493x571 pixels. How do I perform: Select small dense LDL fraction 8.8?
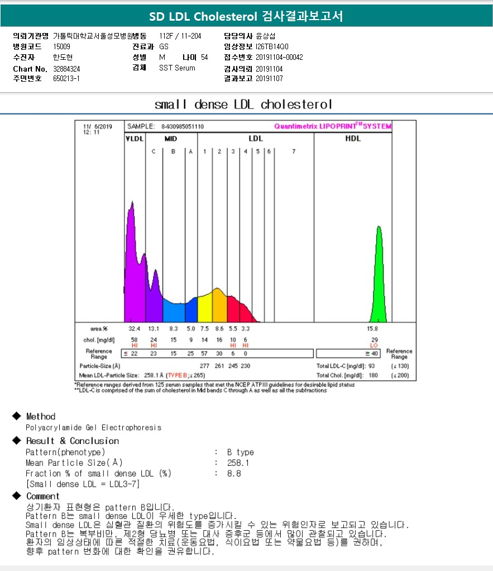pos(234,473)
